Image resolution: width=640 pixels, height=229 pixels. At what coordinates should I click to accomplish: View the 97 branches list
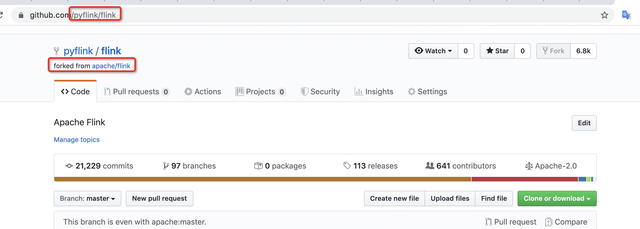(190, 166)
